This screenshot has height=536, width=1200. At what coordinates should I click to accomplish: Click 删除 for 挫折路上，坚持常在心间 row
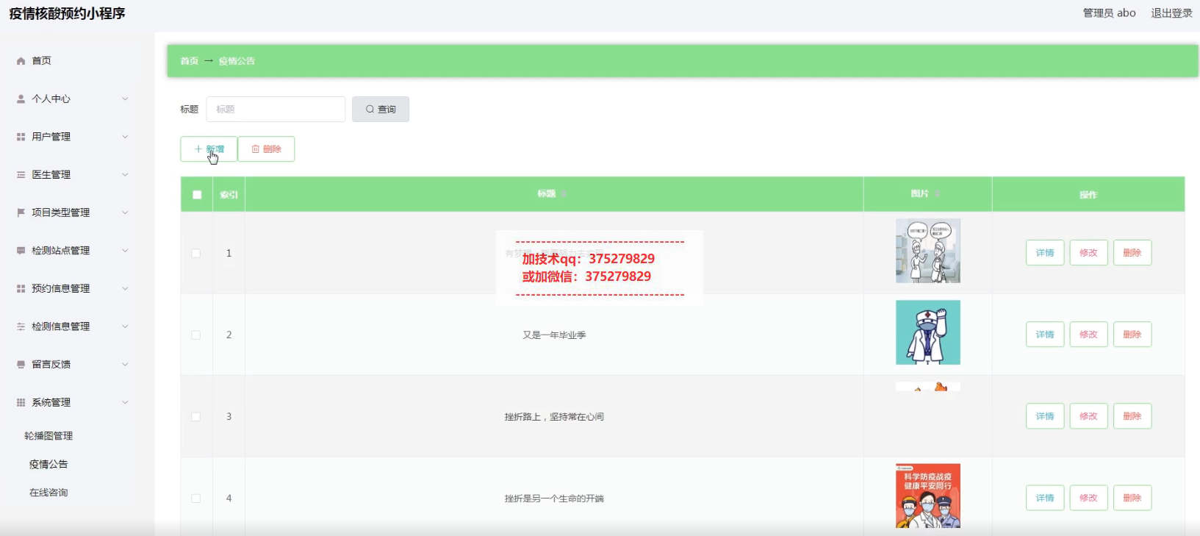coord(1132,416)
